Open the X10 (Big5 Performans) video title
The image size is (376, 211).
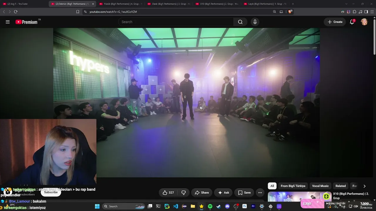click(x=351, y=196)
